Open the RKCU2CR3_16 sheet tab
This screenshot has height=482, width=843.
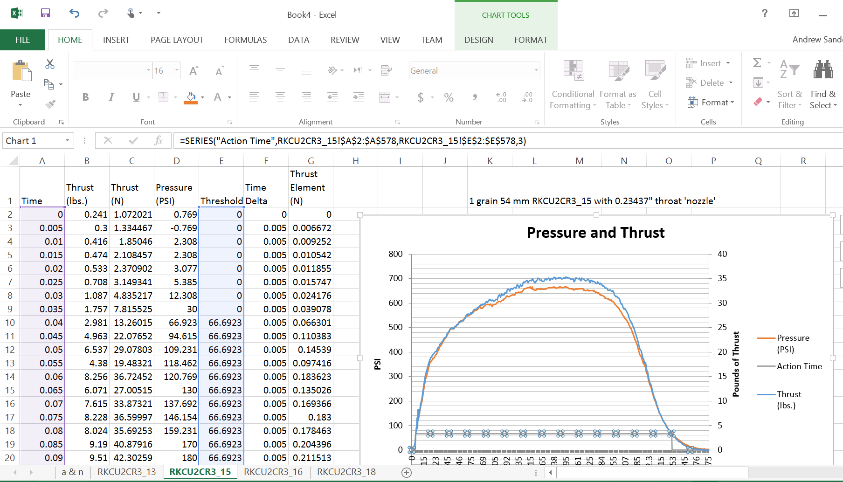(x=273, y=472)
